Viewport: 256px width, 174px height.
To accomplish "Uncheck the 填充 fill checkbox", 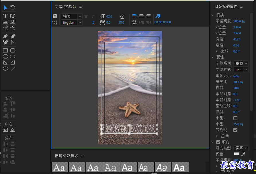I will 218,142.
